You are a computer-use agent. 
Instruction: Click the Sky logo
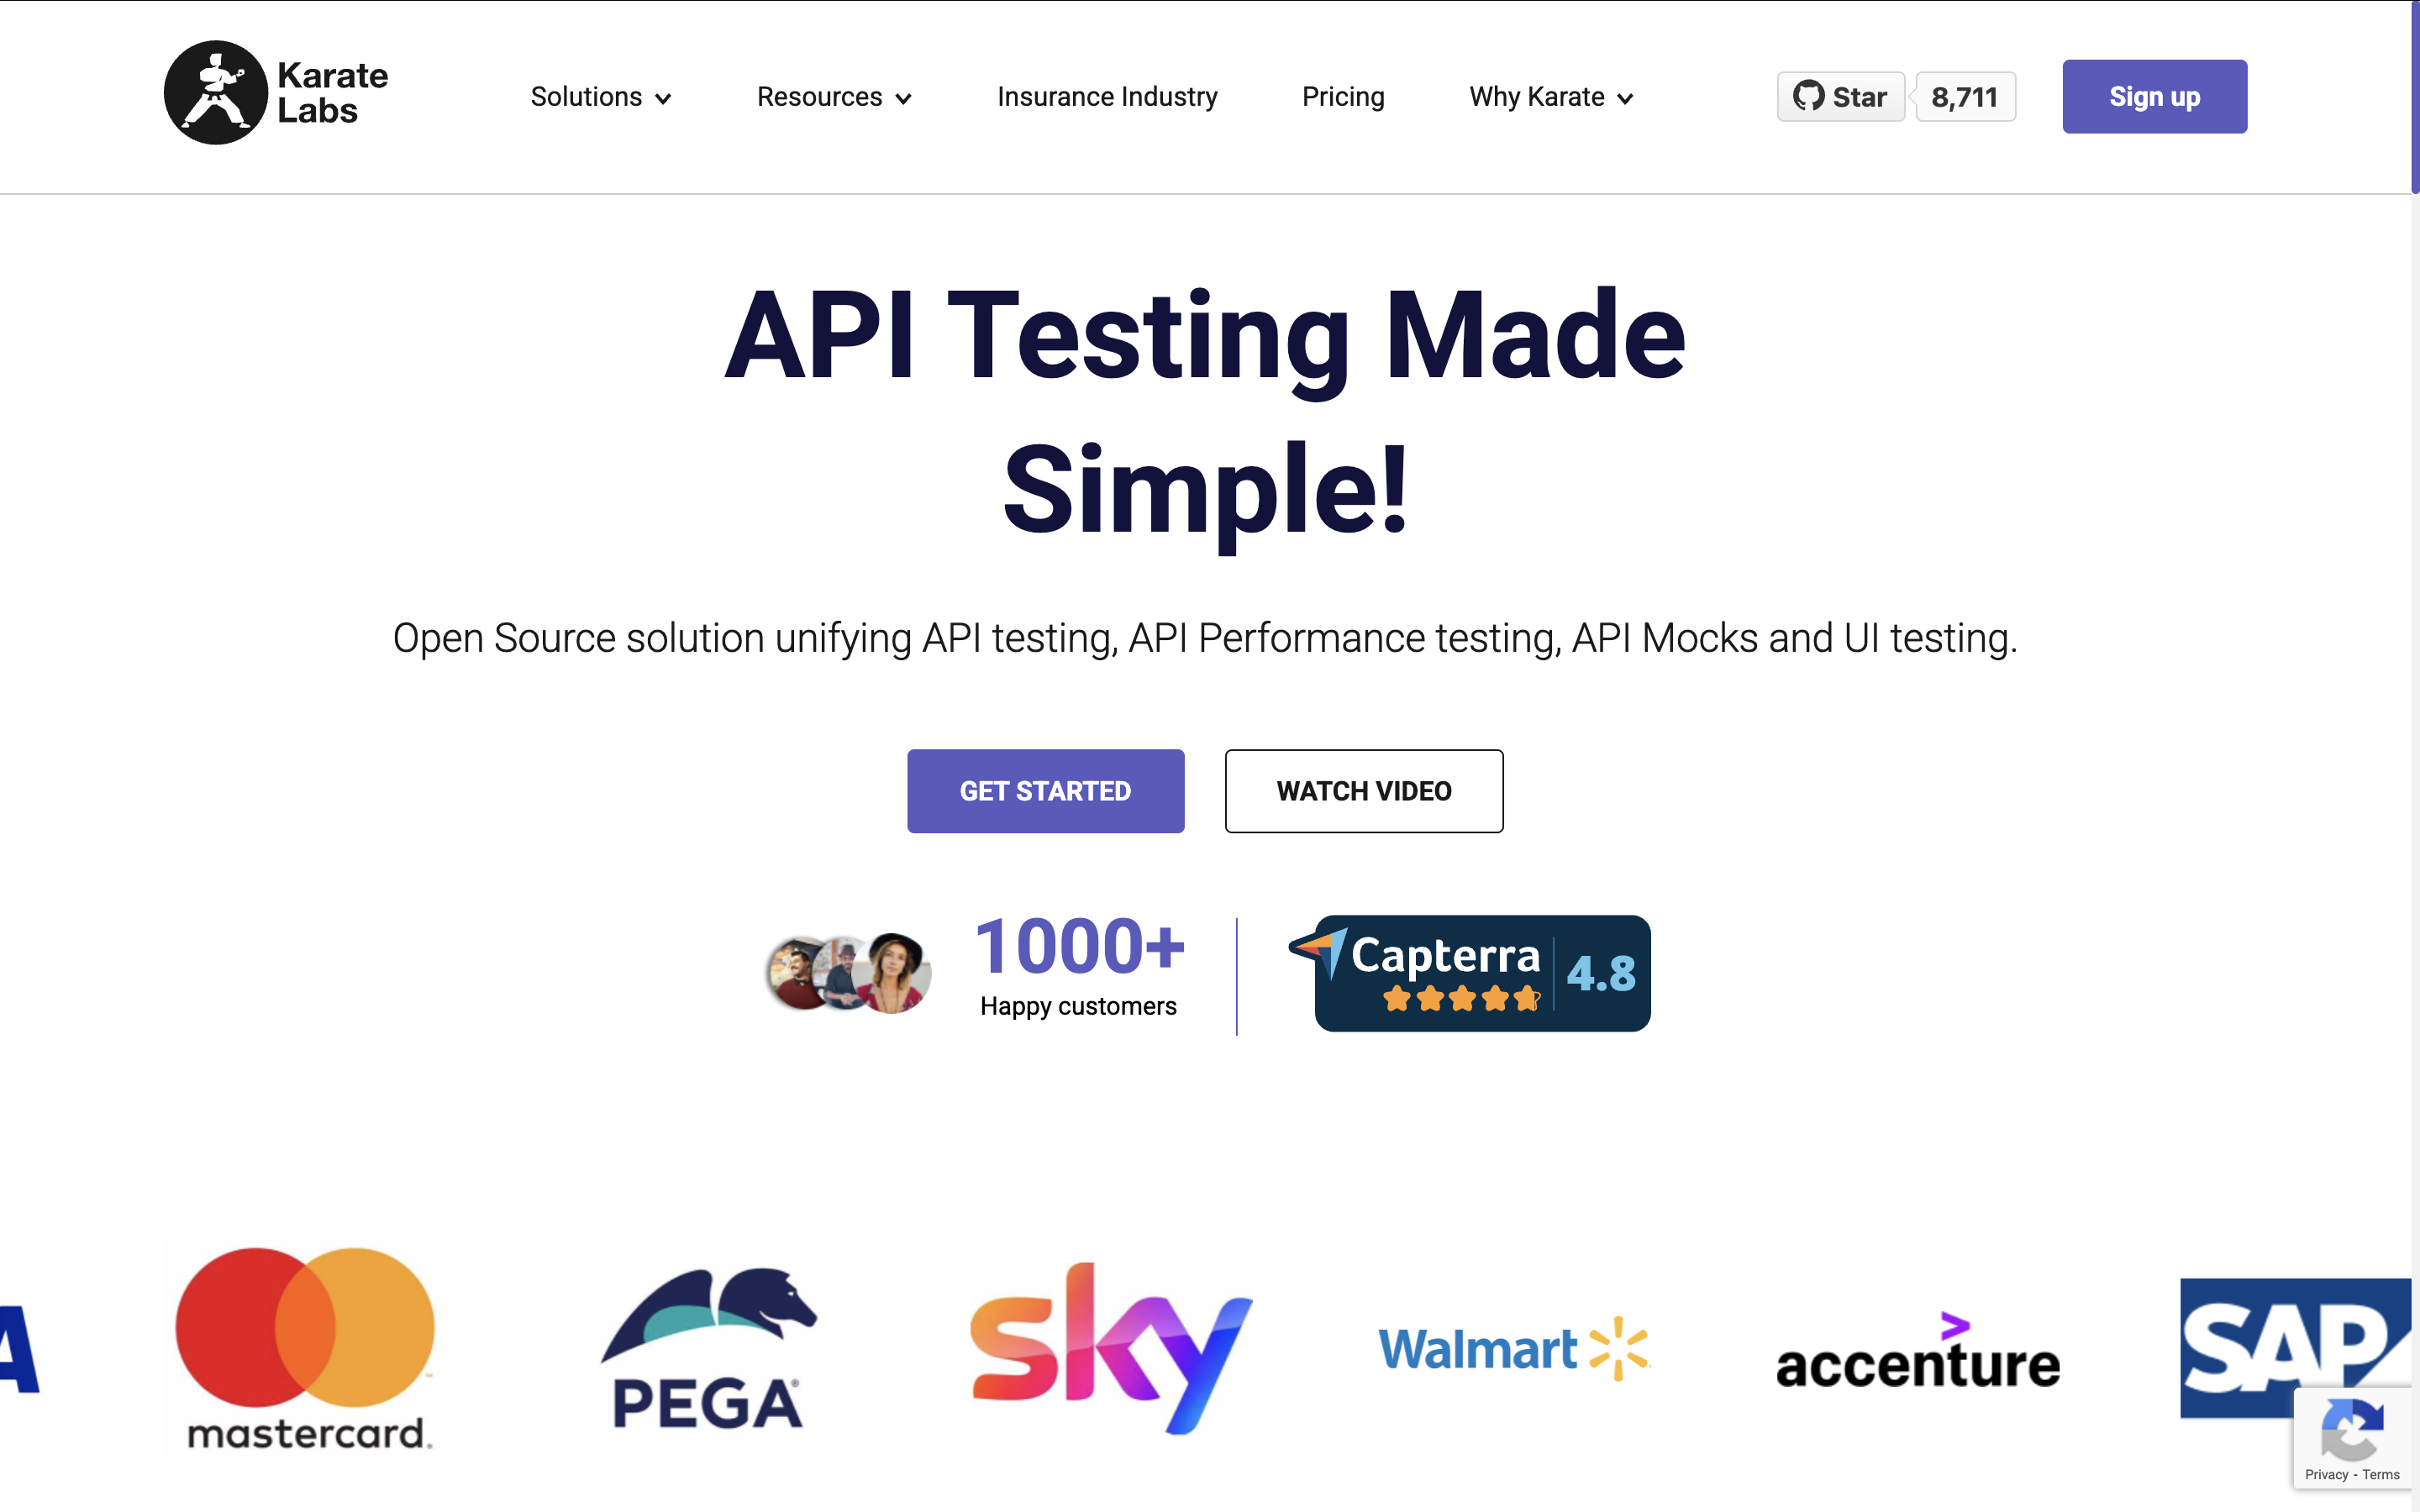[x=1109, y=1347]
